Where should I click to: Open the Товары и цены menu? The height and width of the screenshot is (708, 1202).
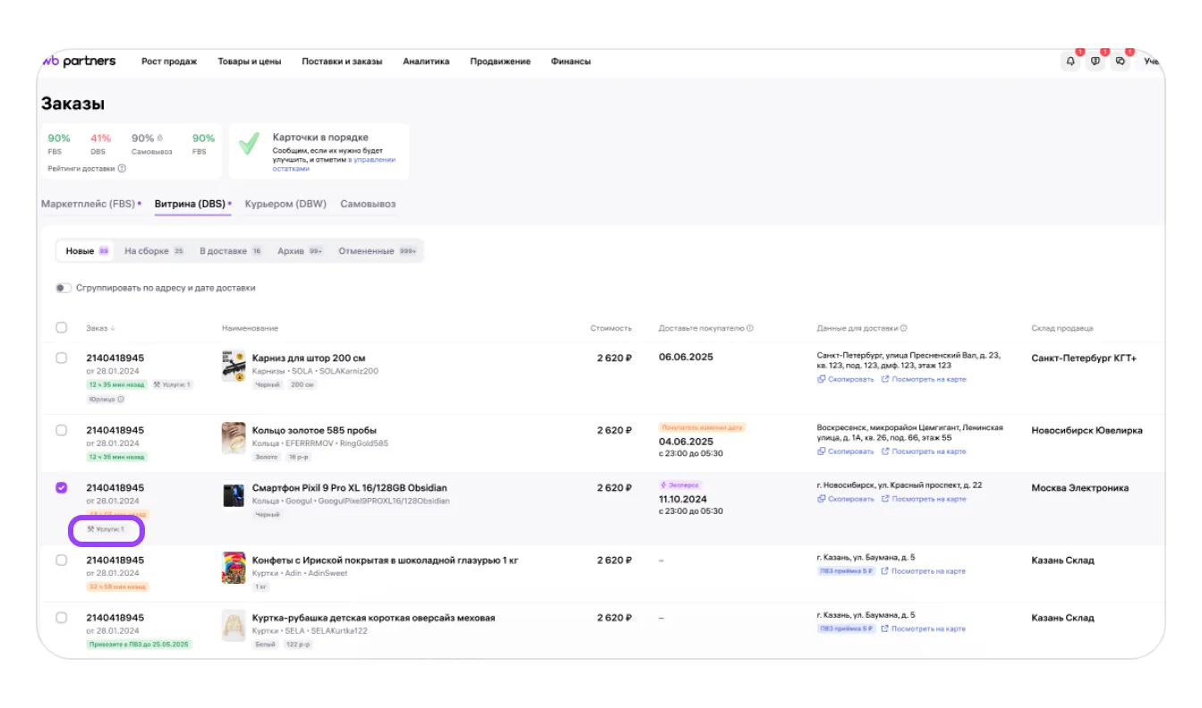pos(250,62)
